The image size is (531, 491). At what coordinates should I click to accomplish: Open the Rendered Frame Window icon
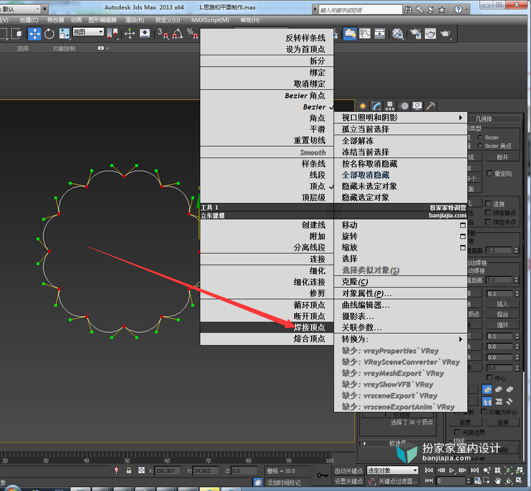pos(430,33)
